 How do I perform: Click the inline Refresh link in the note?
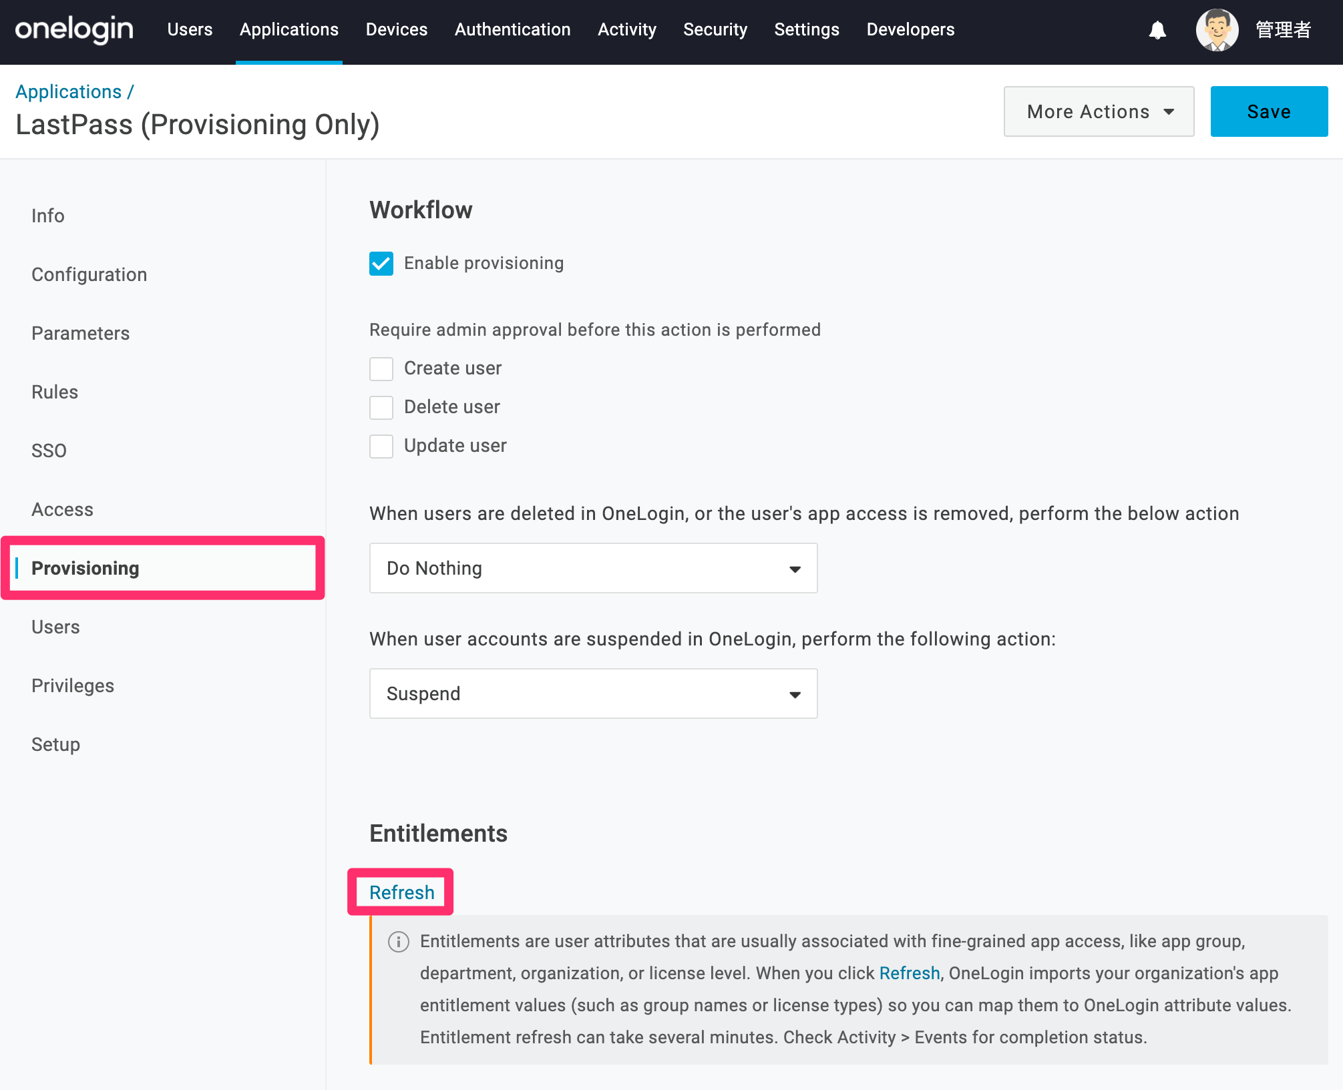pyautogui.click(x=910, y=973)
